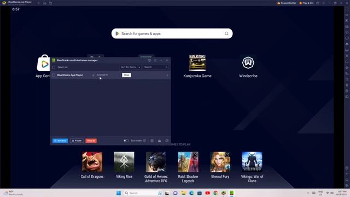Click the red Stop all button
350x197 pixels.
coord(91,141)
